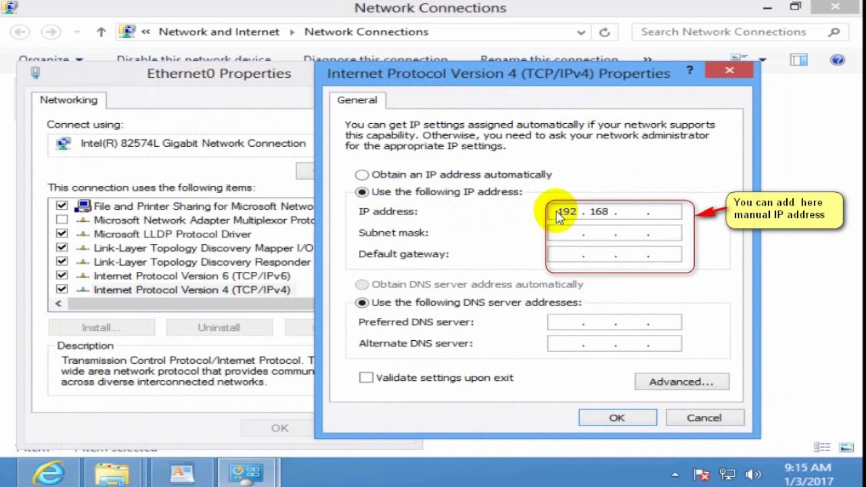
Task: Click Network and Internet breadcrumb
Action: [x=219, y=32]
